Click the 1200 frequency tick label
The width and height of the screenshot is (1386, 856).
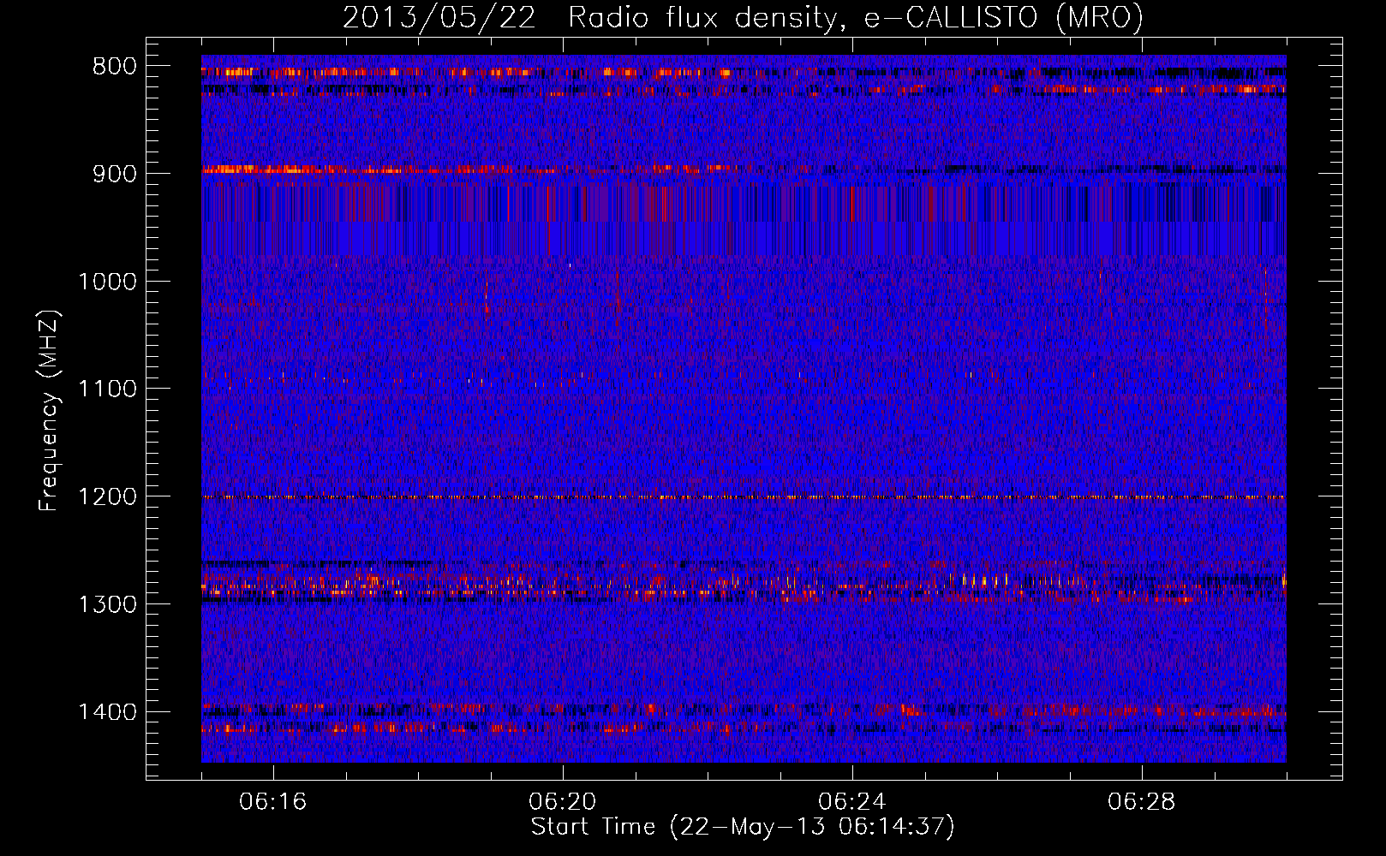[x=108, y=497]
